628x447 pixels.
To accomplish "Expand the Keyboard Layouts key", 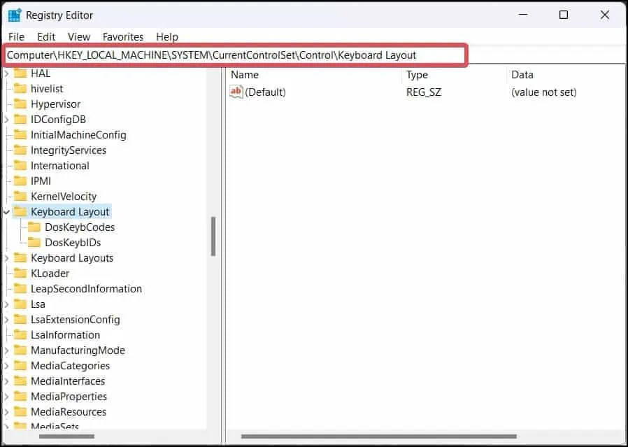I will pos(6,258).
